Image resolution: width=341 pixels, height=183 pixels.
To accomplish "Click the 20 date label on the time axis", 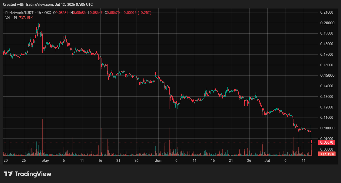I will (6, 161).
